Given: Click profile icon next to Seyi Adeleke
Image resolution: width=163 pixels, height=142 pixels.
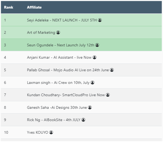Looking at the screenshot, I should [100, 20].
